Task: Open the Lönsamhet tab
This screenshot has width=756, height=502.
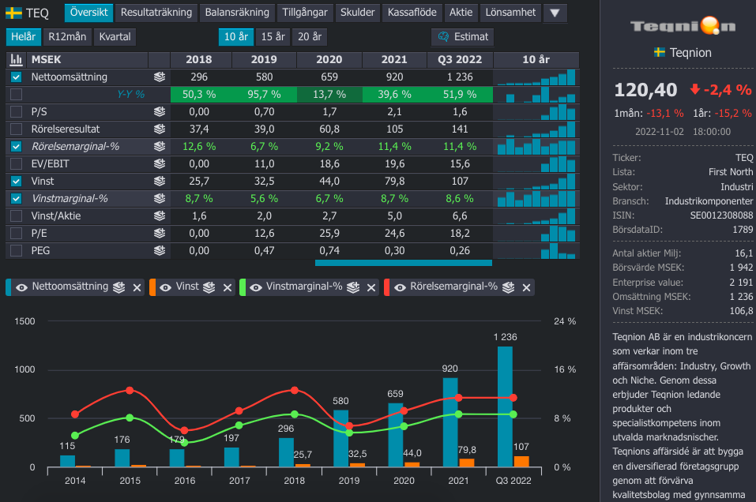Action: pos(510,13)
